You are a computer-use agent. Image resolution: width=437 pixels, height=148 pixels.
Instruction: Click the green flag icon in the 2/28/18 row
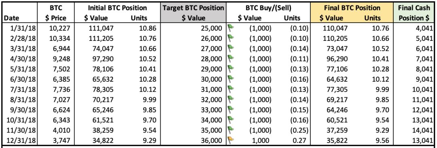tap(231, 38)
